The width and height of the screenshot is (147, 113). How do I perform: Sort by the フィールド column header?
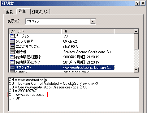pos(35,31)
